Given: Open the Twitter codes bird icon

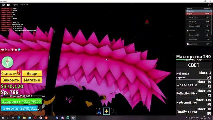Looking at the screenshot, I should 19,50.
